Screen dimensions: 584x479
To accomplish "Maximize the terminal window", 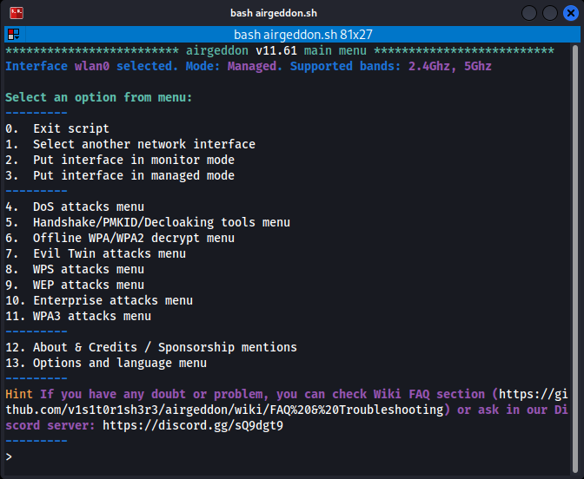I will click(550, 13).
